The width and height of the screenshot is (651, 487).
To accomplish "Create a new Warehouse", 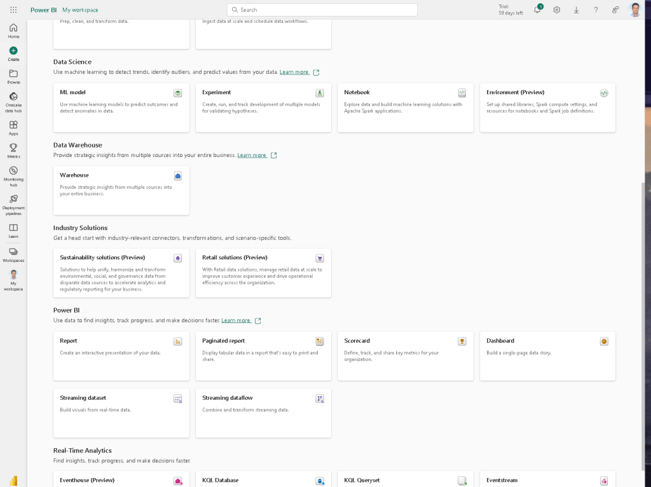I will pyautogui.click(x=121, y=191).
